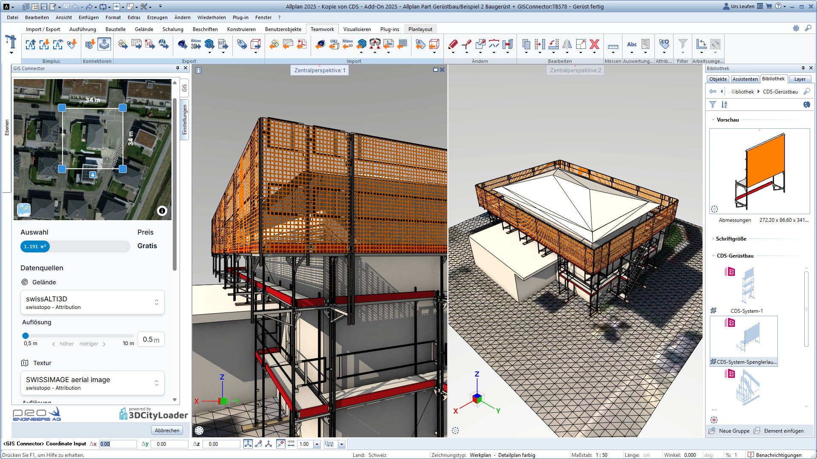Screen dimensions: 817x459
Task: Open dropdown beside the offset input icon
Action: [341, 444]
